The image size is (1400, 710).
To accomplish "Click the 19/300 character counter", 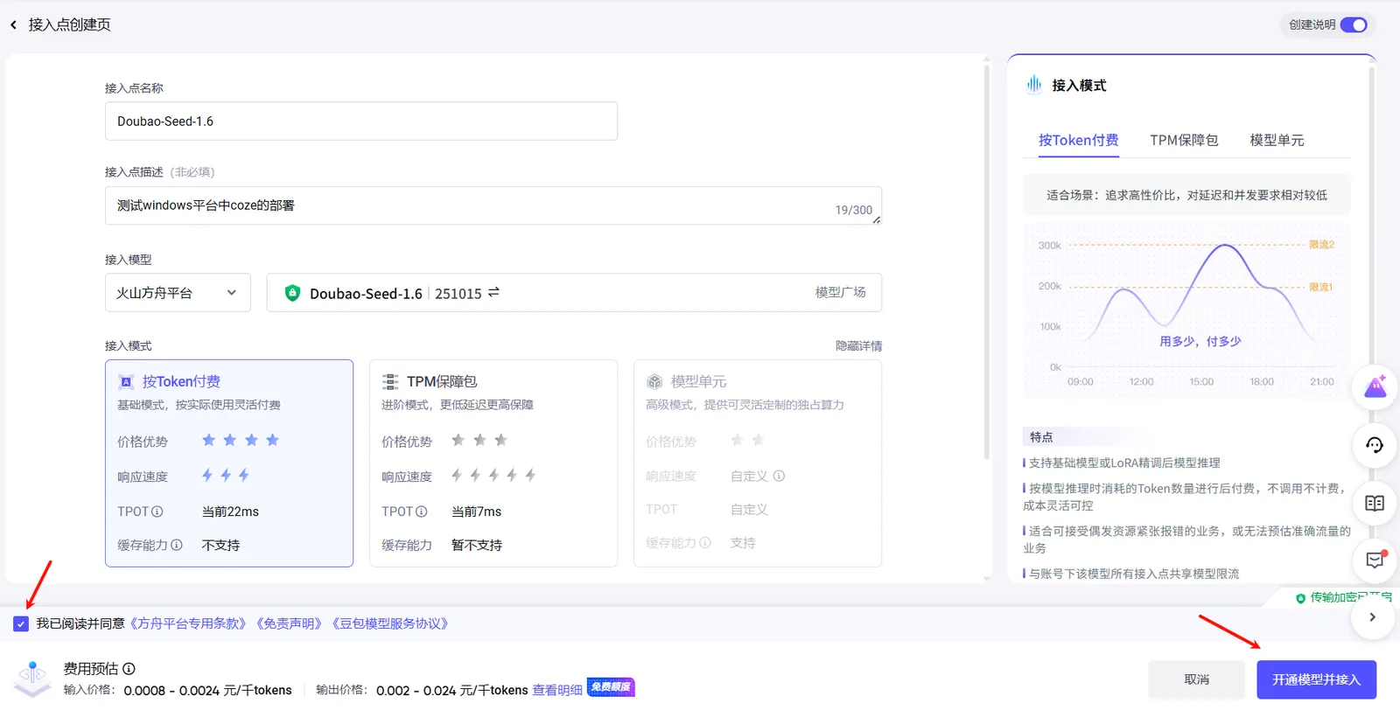I will click(x=853, y=210).
